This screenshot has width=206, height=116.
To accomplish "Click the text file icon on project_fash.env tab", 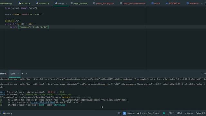I will [x=72, y=3].
